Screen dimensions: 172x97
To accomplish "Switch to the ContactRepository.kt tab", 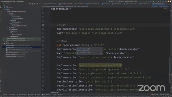I will (50, 4).
